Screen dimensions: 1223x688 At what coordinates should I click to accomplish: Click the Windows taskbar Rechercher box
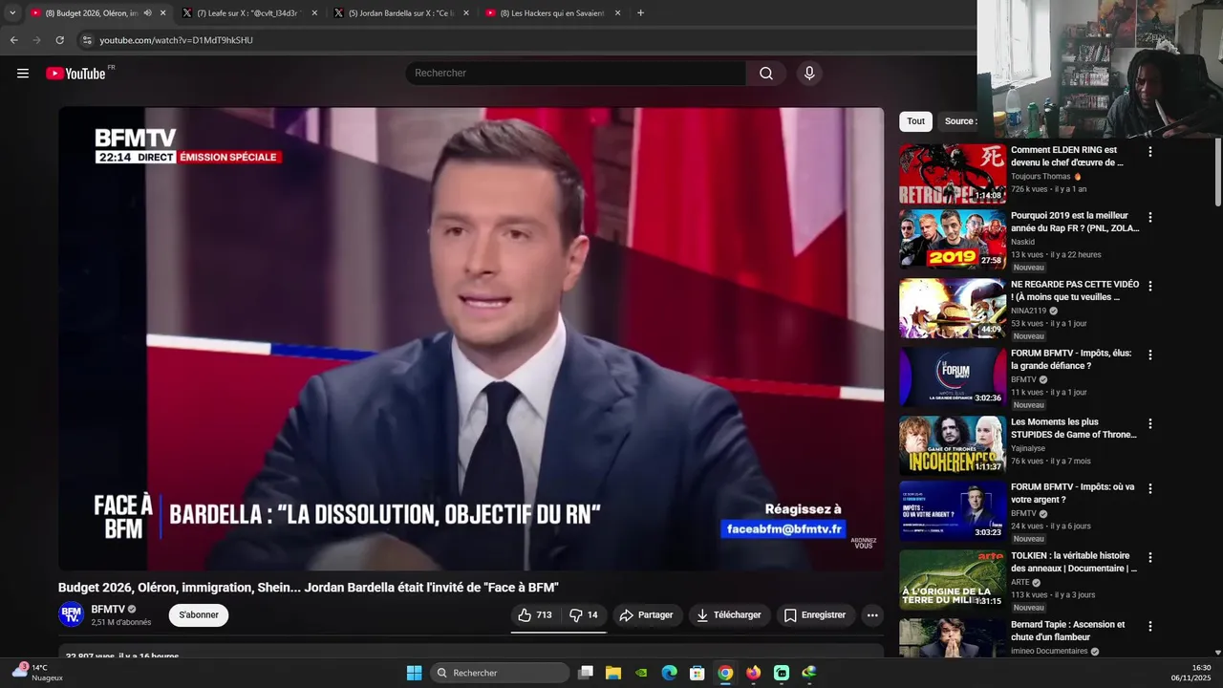click(499, 673)
